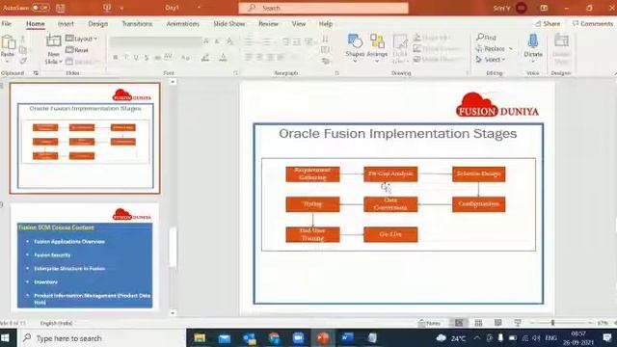Toggle Underline formatting
The width and height of the screenshot is (617, 347).
(136, 58)
